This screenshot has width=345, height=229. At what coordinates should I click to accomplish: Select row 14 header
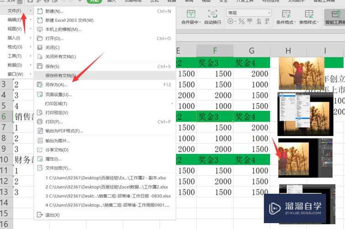(6, 202)
